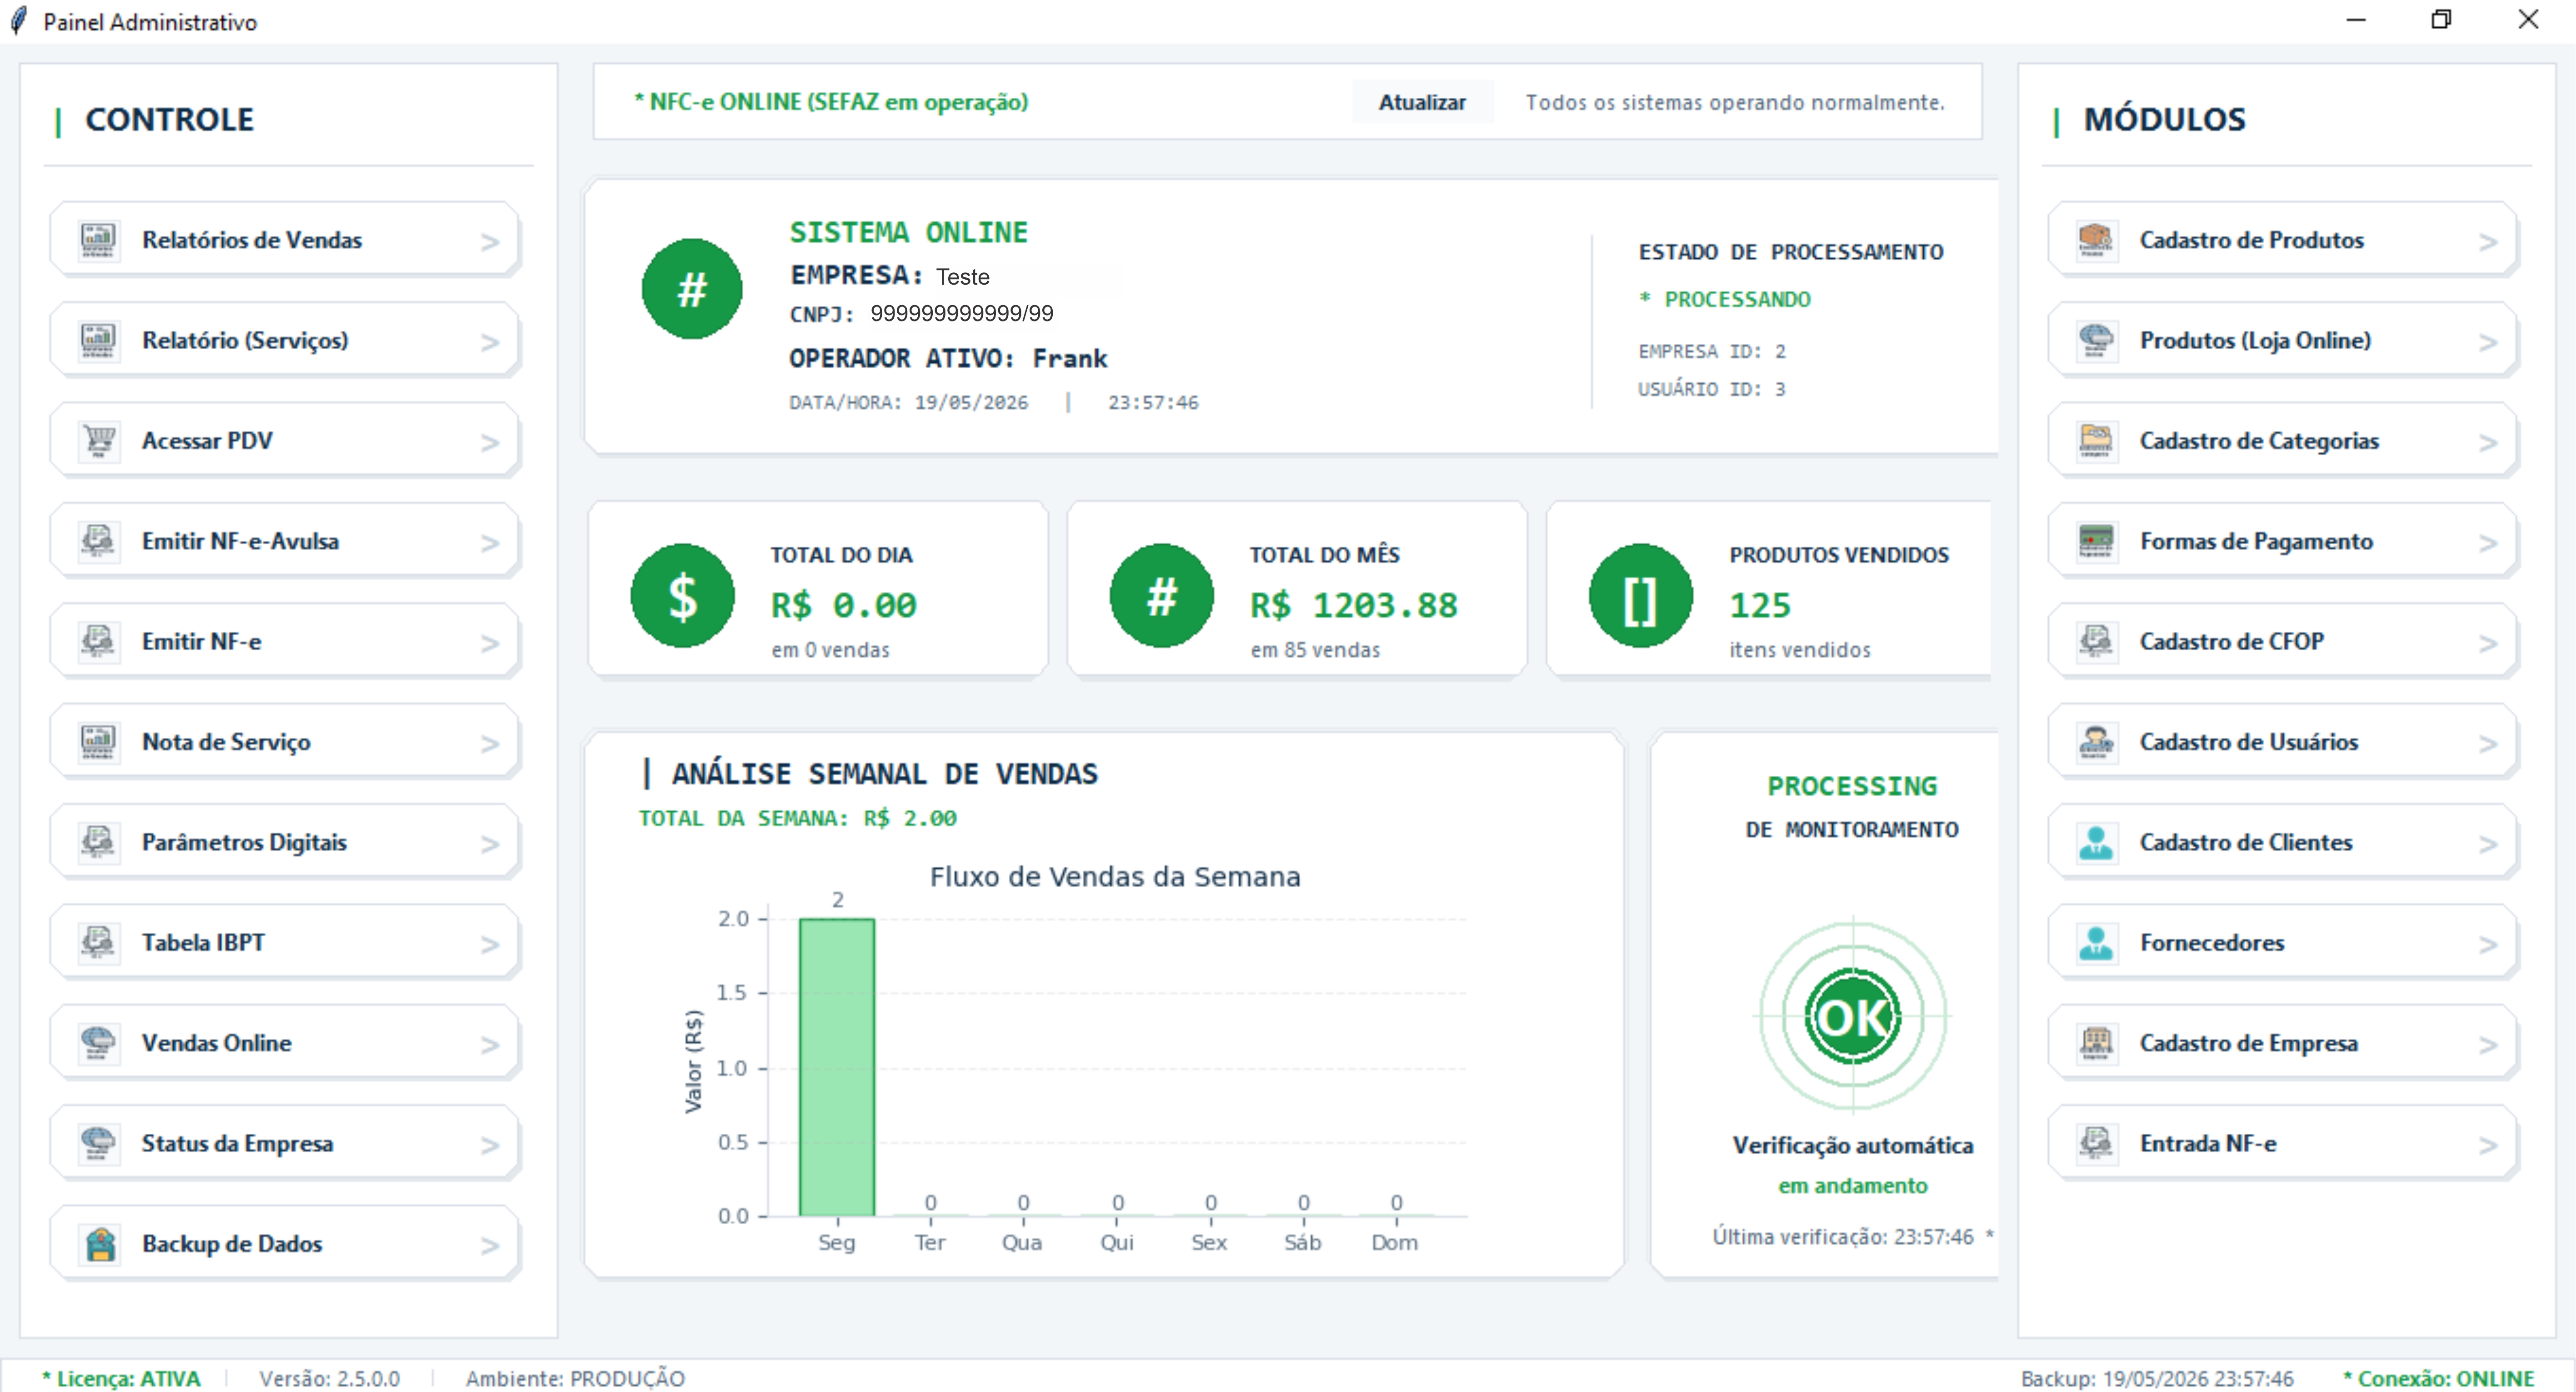Open the Emitir NF-e menu entry
Screen dimensions: 2576x1392
click(284, 642)
